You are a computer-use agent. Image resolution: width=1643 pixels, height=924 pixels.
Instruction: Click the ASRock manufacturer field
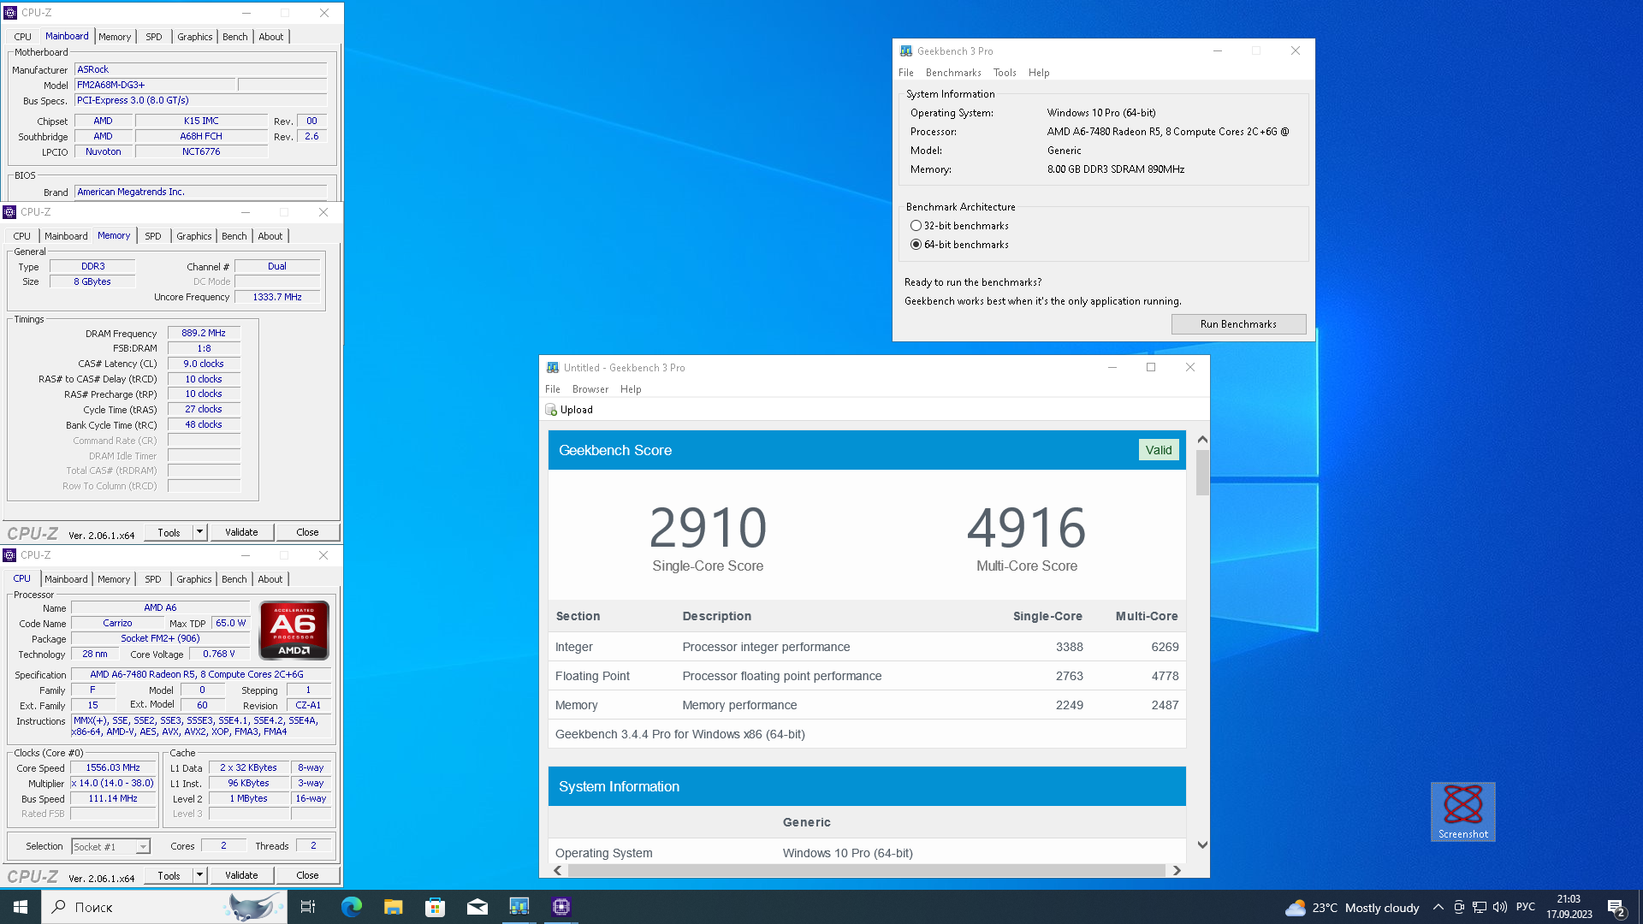click(x=200, y=69)
